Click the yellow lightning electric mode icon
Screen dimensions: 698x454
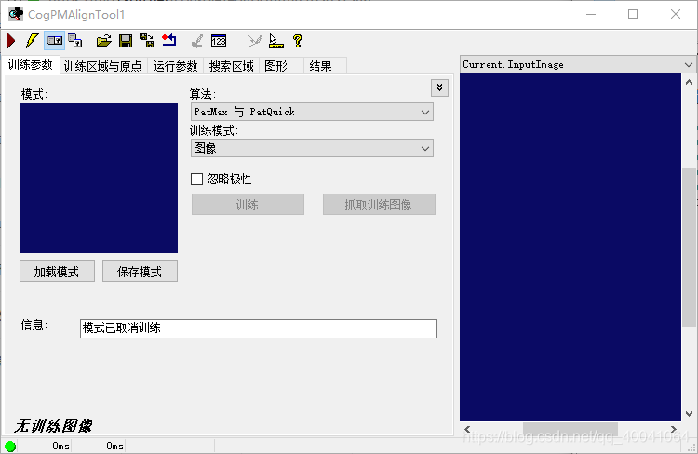tap(32, 41)
